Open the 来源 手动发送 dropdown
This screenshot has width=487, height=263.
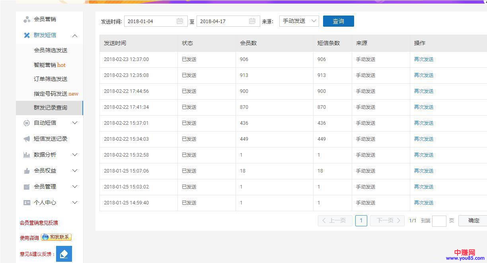tap(299, 21)
